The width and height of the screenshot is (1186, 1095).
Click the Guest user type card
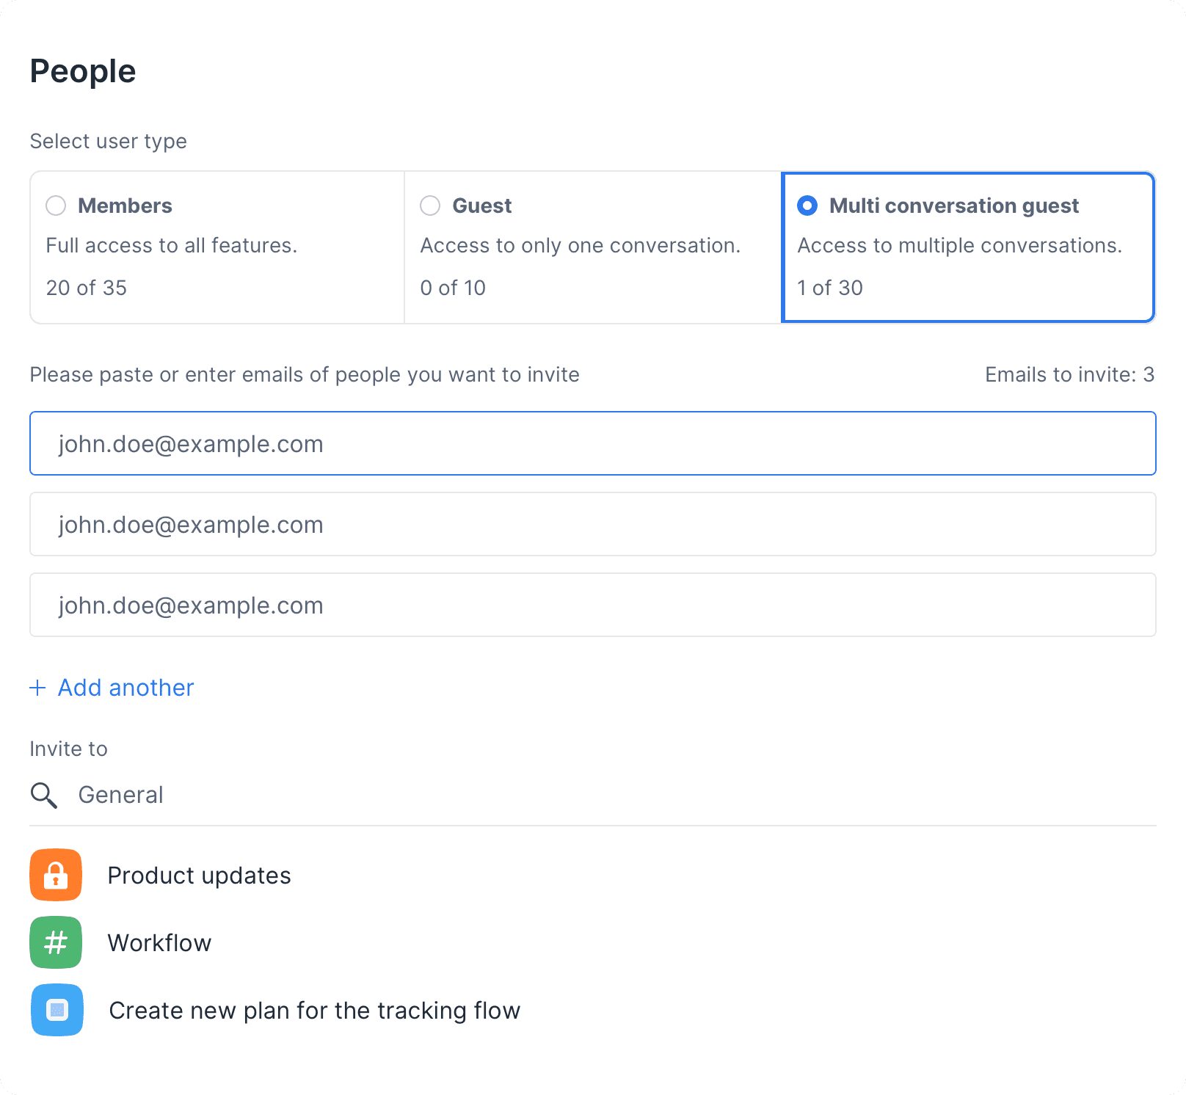[592, 247]
